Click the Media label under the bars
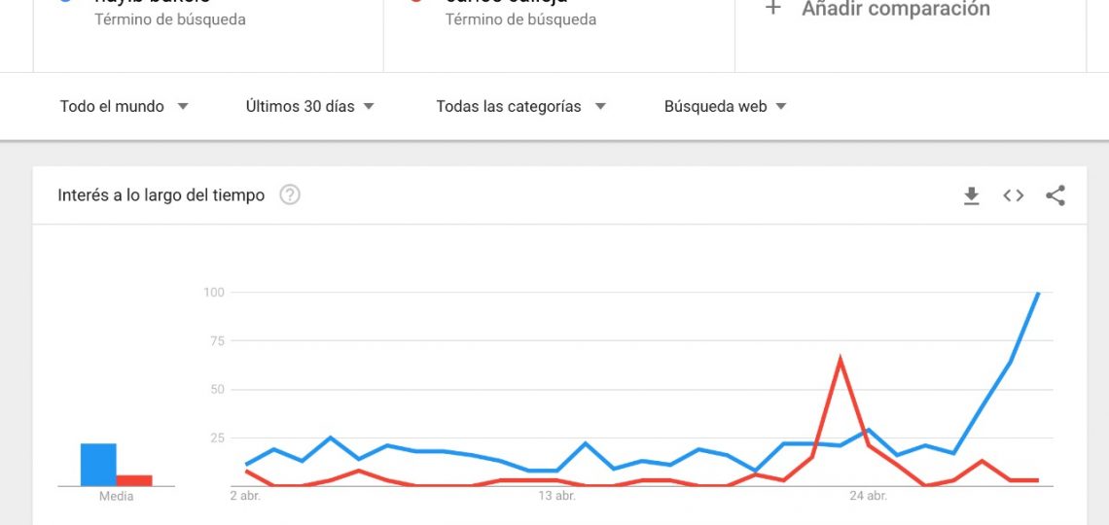The width and height of the screenshot is (1109, 525). point(116,497)
